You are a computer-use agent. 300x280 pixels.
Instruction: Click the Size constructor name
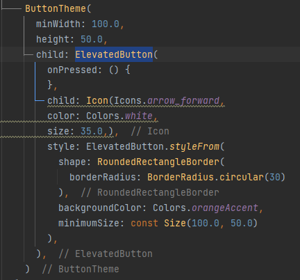point(175,223)
